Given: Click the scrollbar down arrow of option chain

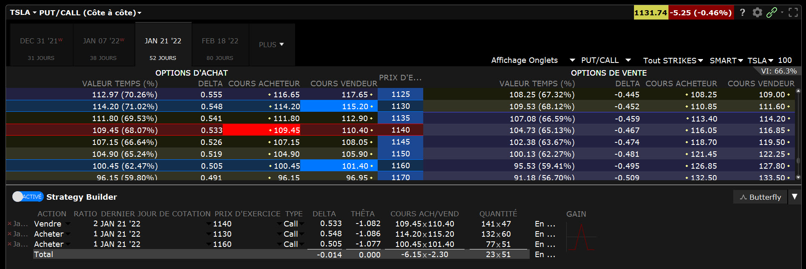Looking at the screenshot, I should click(x=798, y=177).
